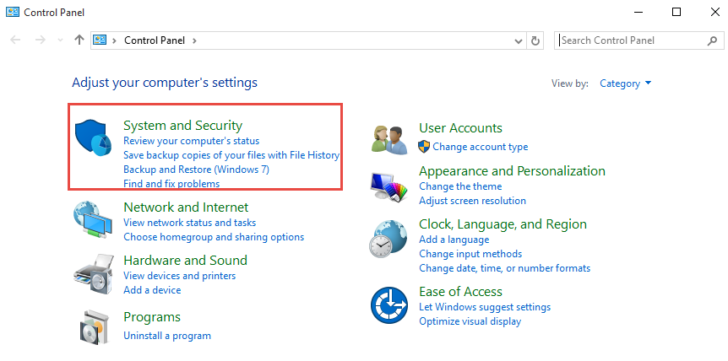Click the Add a device link
728x361 pixels.
click(152, 290)
